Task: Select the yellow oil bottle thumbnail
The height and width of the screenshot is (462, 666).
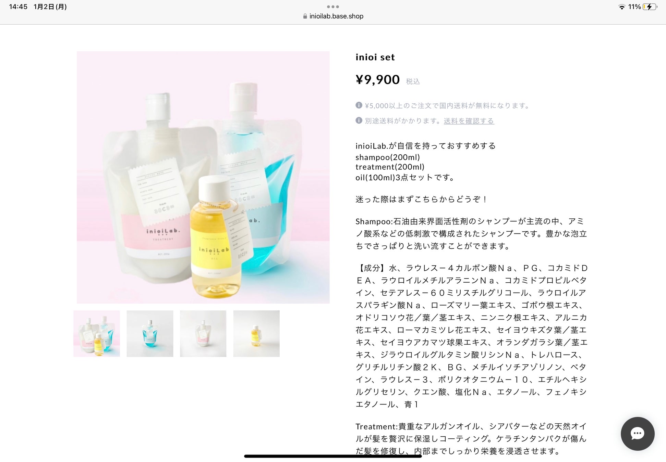Action: click(256, 334)
